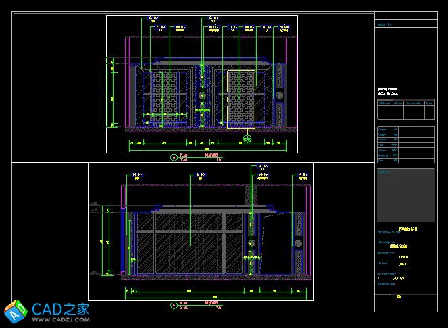Select the yellow-outlined lattice panel
This screenshot has height=328, width=448.
[x=241, y=99]
